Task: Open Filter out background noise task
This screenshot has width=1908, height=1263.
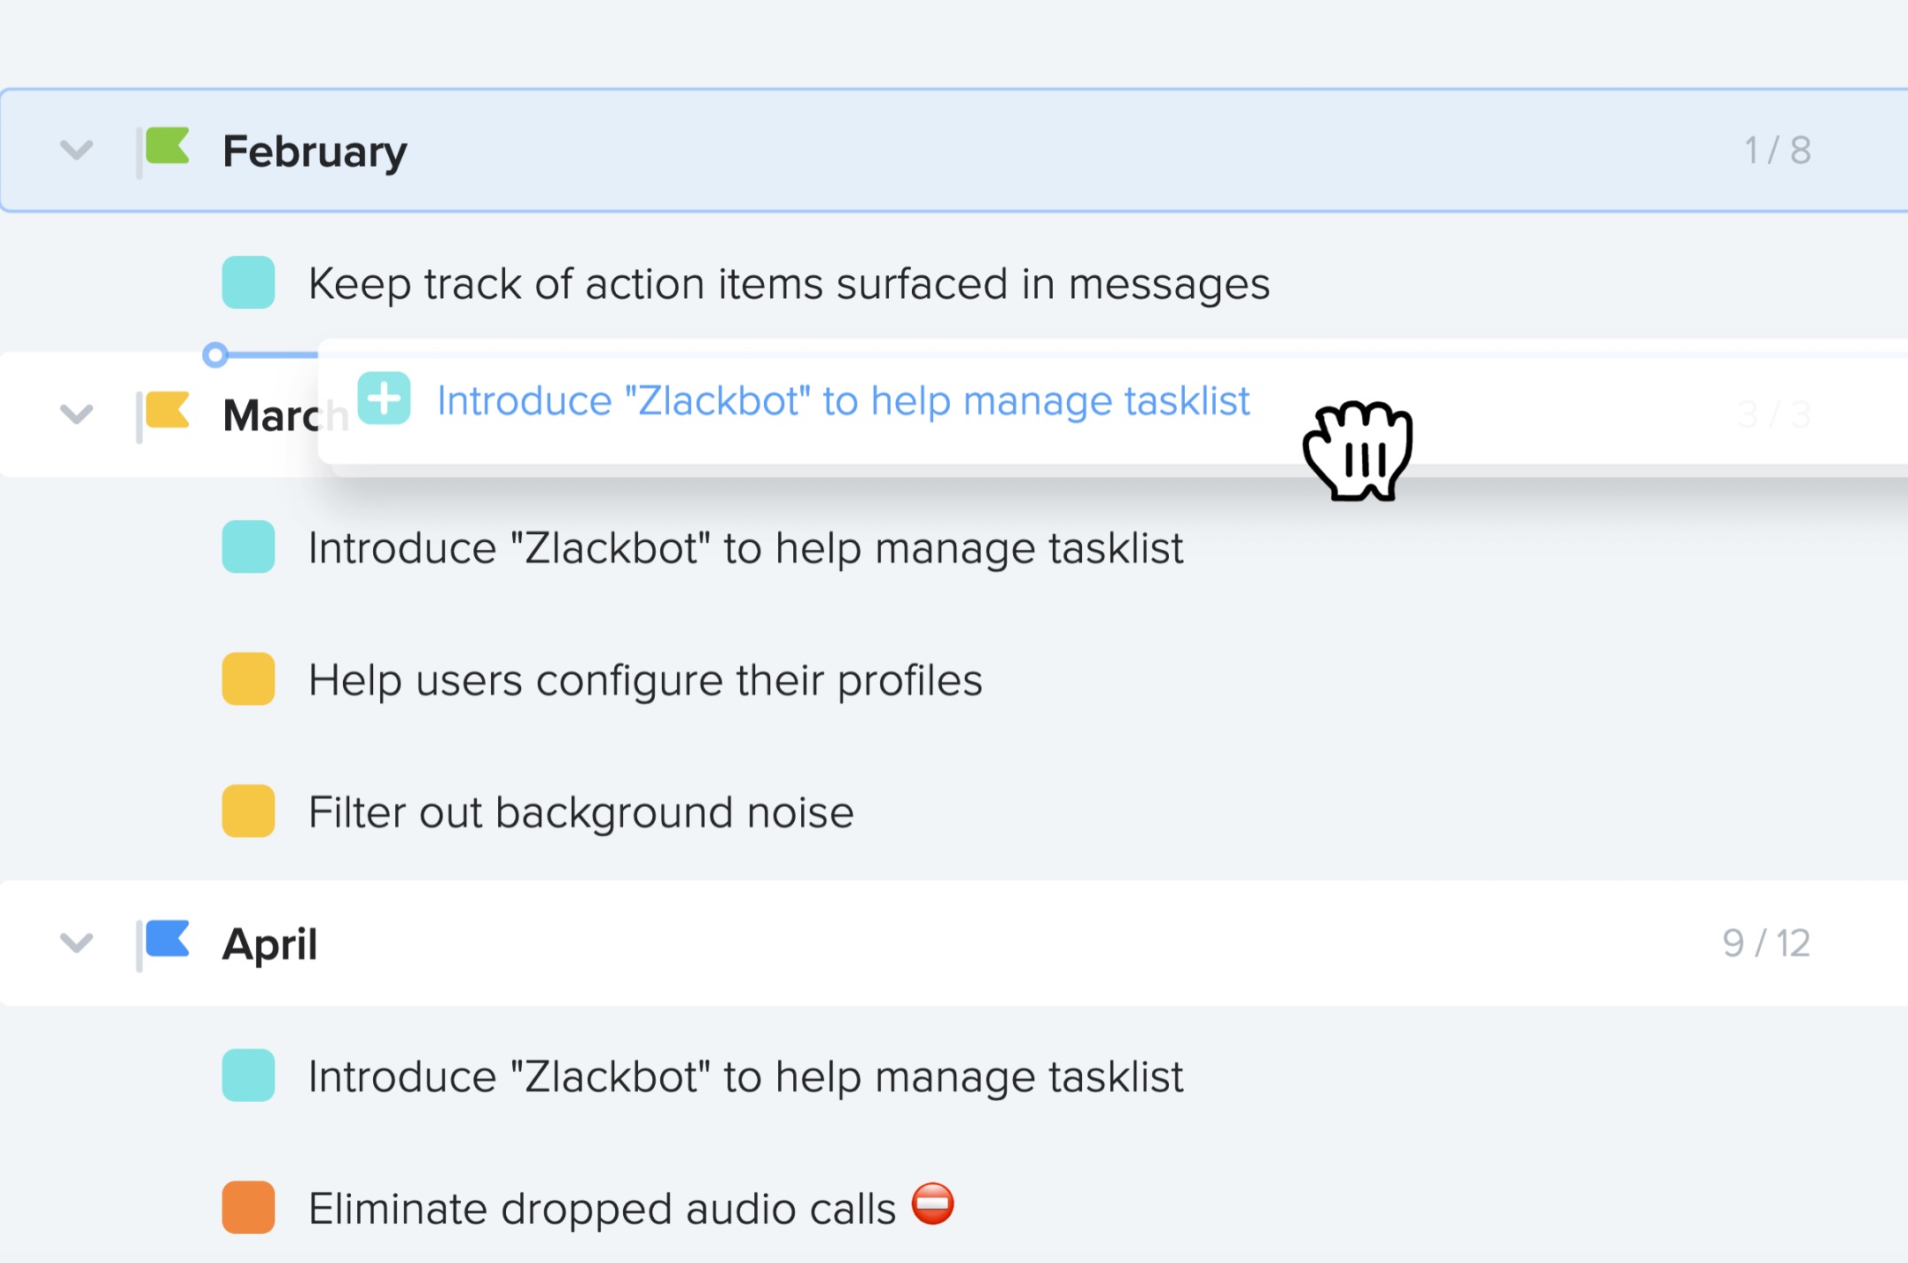Action: [x=581, y=812]
